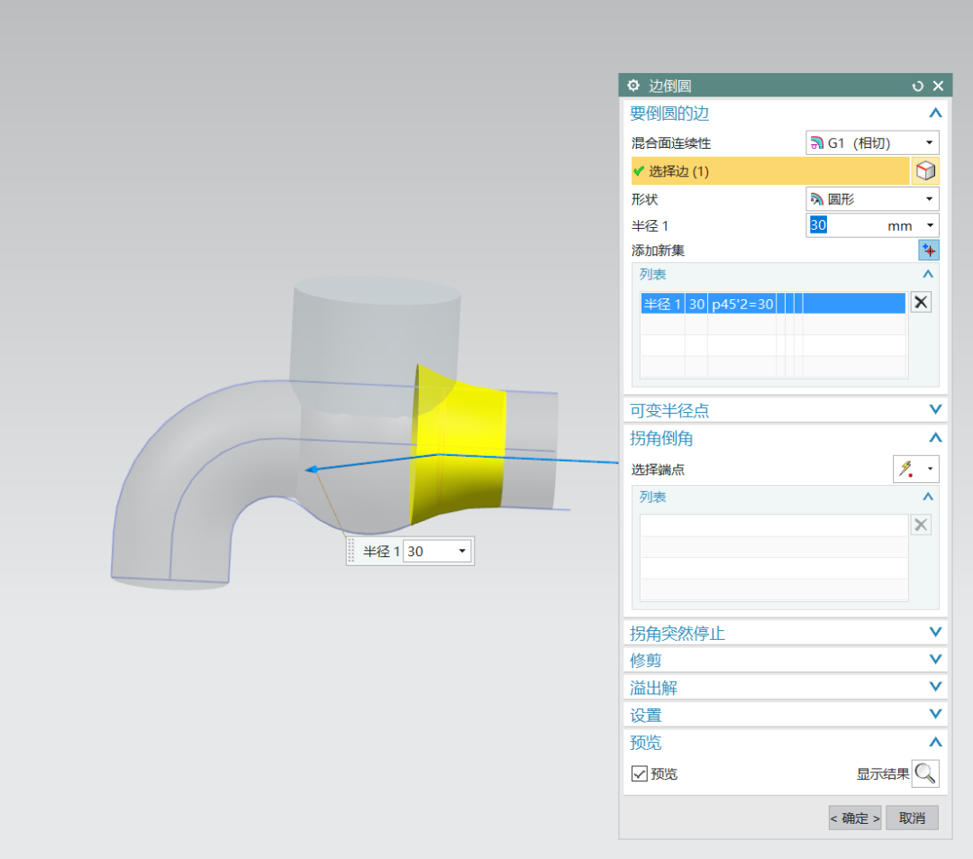Click the on-screen 半径 1 input box with value 30
973x859 pixels.
430,551
